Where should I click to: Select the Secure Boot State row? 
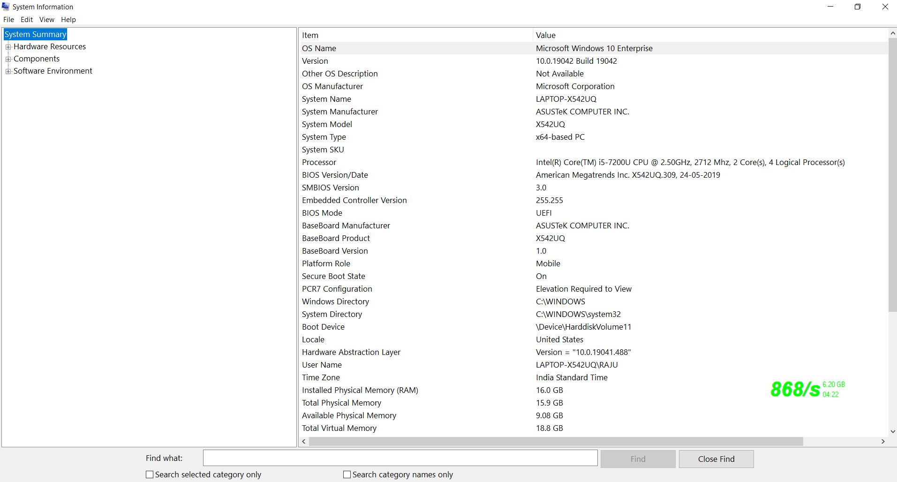pos(593,276)
